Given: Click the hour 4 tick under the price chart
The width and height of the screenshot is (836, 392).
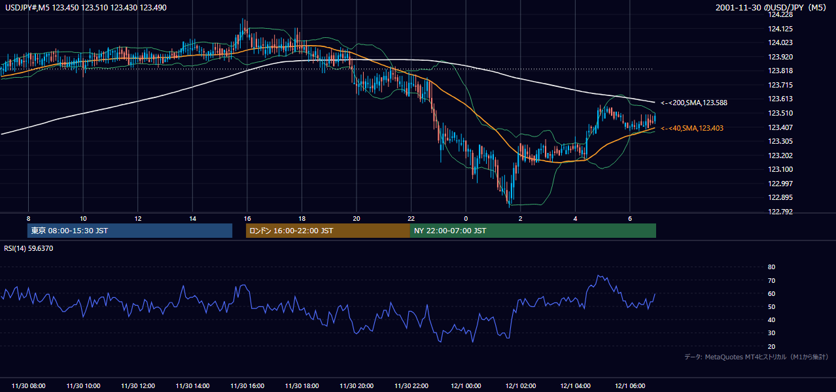Looking at the screenshot, I should [x=576, y=218].
